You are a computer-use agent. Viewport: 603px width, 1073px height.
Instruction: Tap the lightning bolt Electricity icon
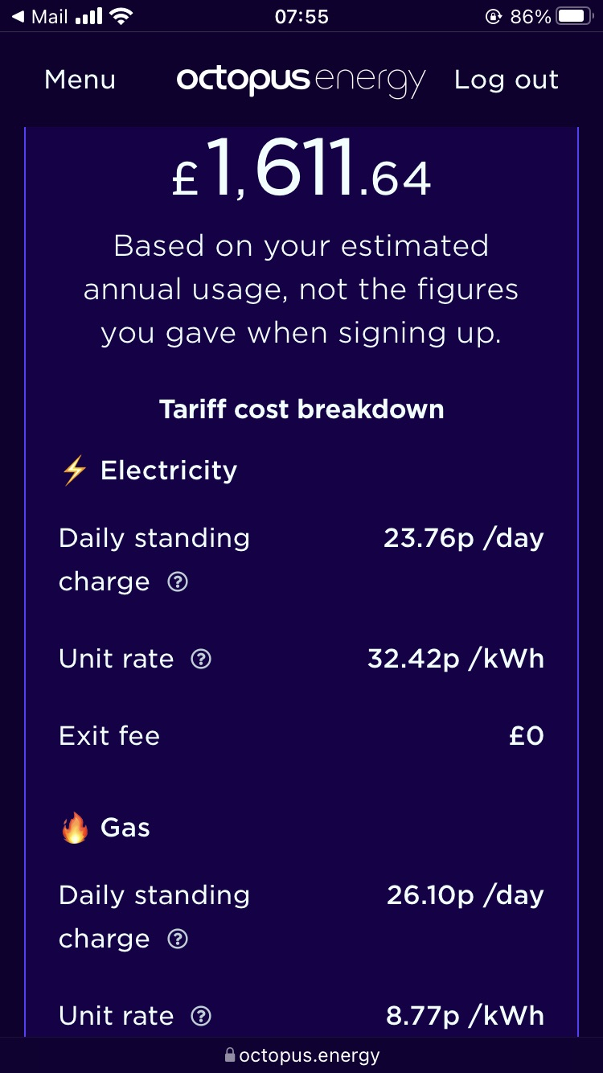74,471
